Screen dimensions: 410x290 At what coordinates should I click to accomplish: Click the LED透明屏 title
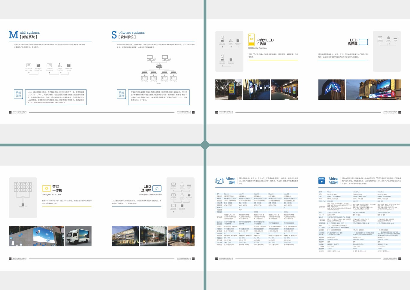click(146, 189)
